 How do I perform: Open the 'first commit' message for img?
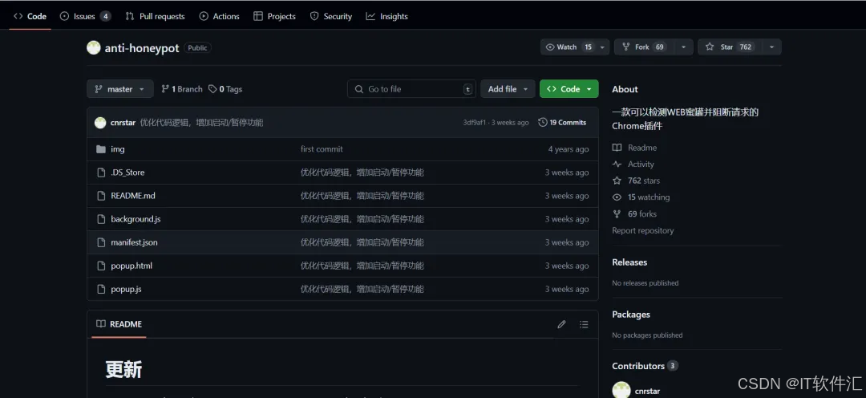click(x=322, y=149)
